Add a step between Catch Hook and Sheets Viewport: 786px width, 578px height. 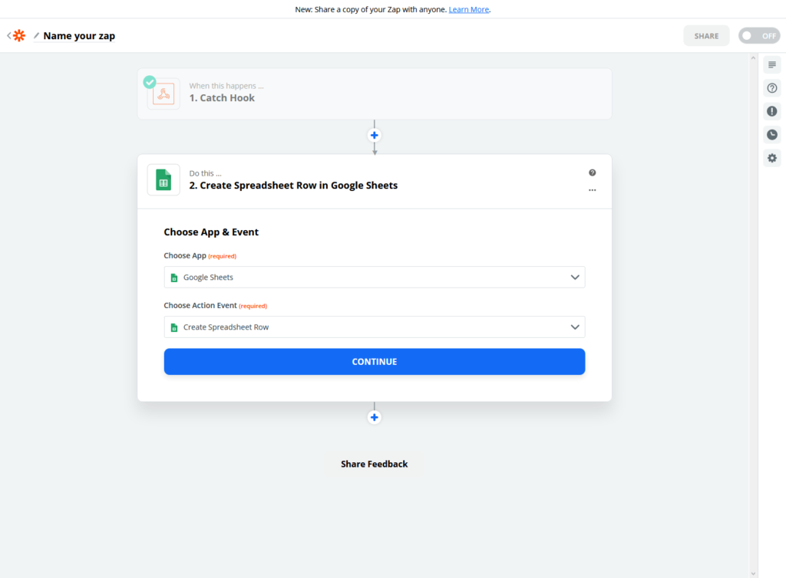click(x=375, y=135)
